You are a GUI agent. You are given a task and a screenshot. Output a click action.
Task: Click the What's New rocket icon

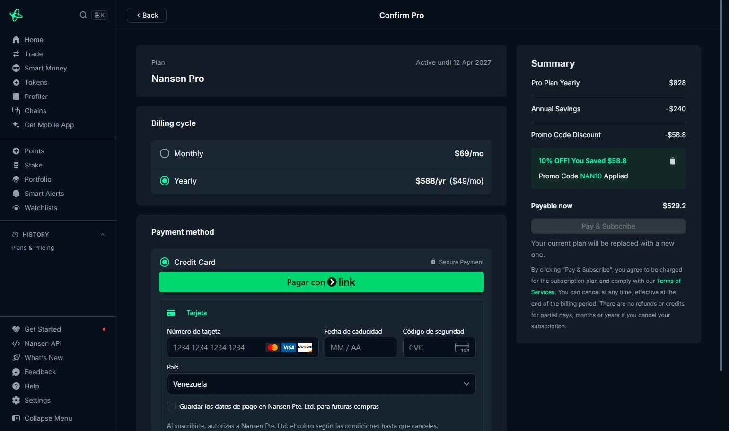click(16, 358)
